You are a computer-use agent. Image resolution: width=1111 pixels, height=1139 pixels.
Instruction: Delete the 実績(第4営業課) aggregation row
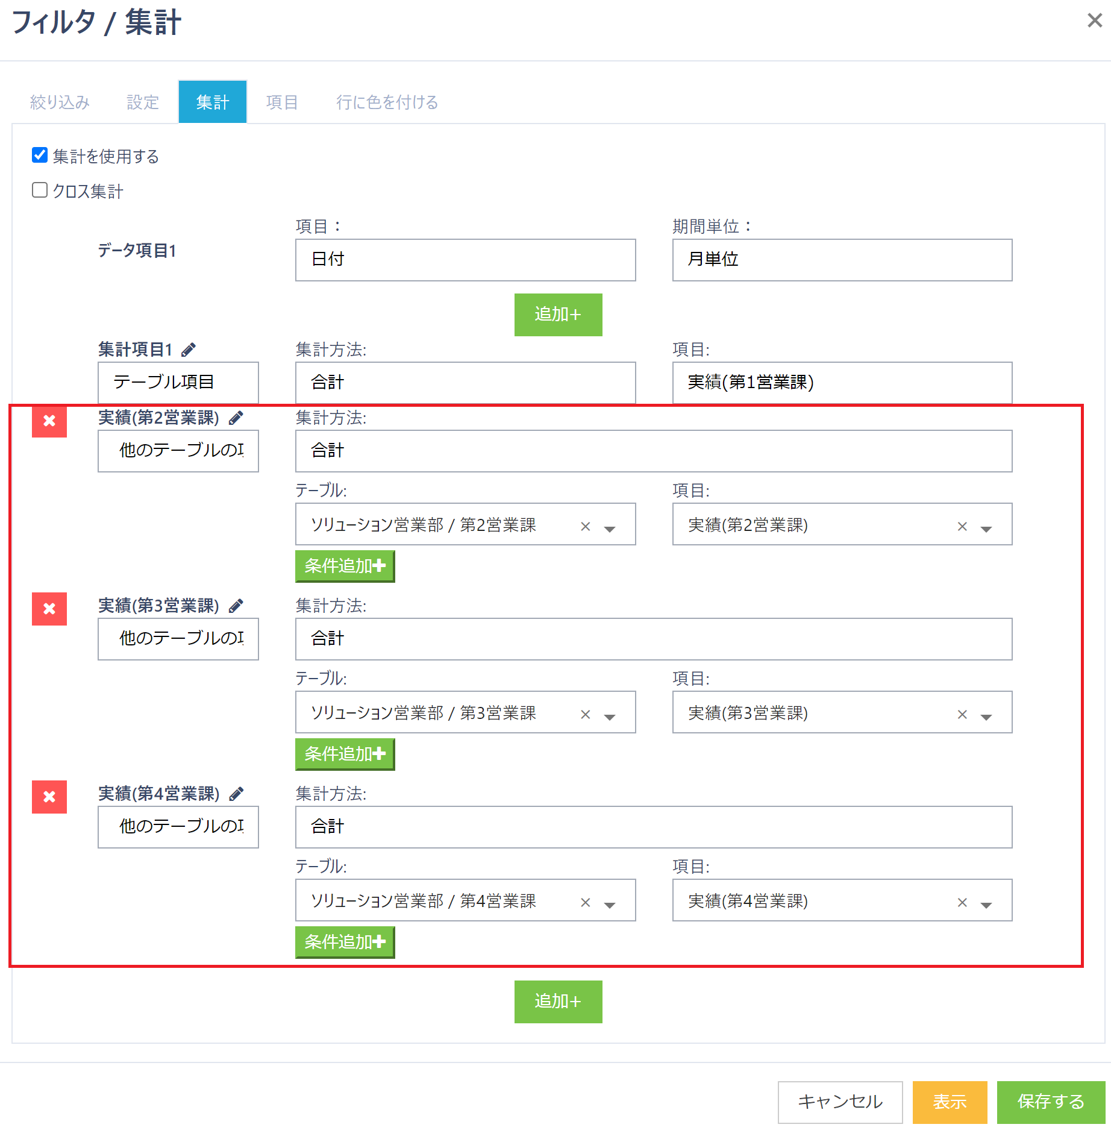click(49, 797)
